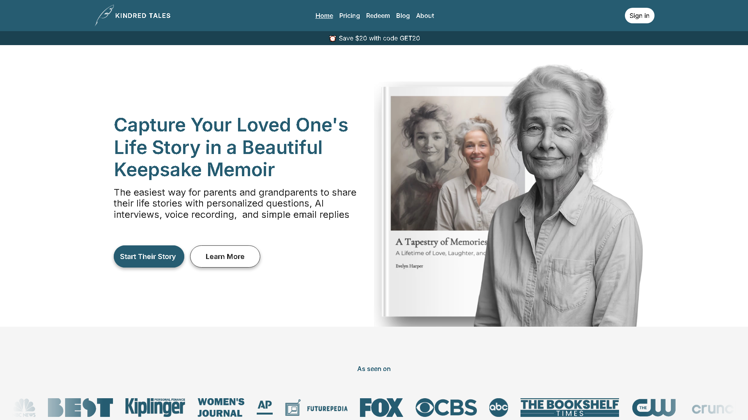Click the Sign in button
748x420 pixels.
point(639,16)
